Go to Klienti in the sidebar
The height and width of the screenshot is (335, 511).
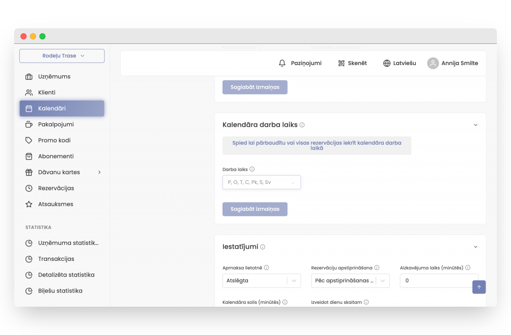click(47, 92)
